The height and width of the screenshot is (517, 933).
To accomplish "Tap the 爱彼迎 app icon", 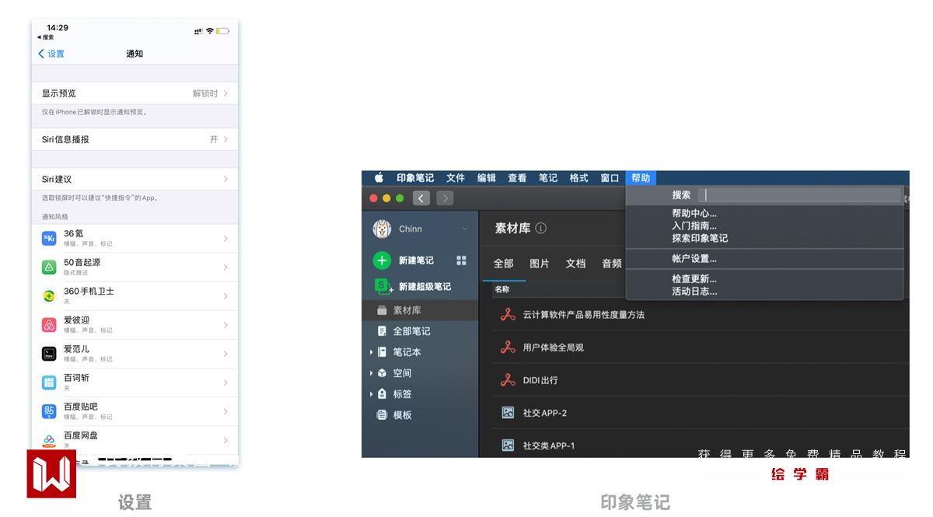I will [x=49, y=324].
